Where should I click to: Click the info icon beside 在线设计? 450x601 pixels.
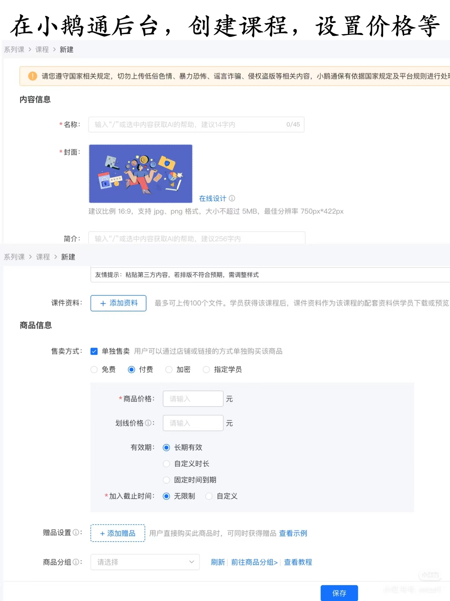click(232, 198)
